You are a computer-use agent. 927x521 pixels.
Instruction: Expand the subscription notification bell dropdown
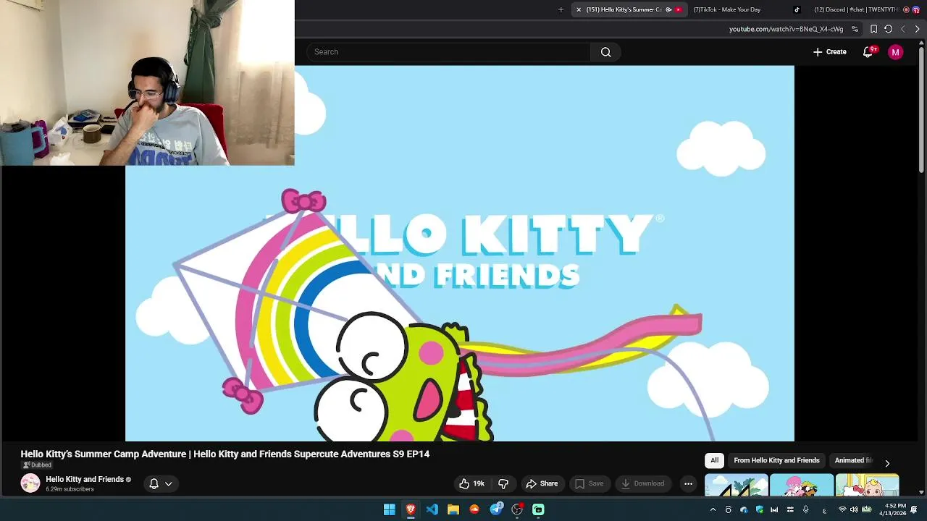[161, 483]
